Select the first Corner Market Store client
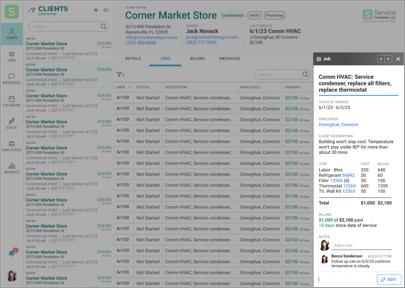This screenshot has height=288, width=405. [x=69, y=49]
